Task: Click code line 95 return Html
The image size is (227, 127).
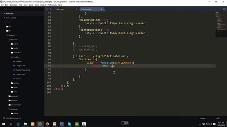Action: [x=103, y=66]
